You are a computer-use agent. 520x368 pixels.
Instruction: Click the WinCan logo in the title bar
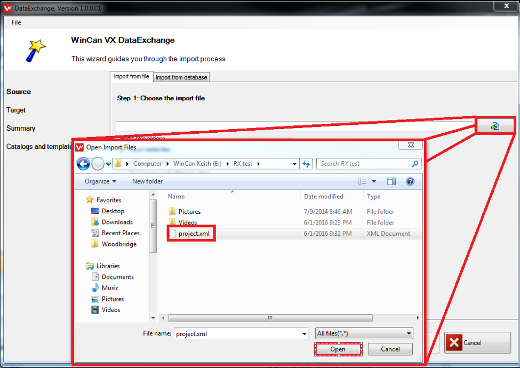pyautogui.click(x=7, y=7)
